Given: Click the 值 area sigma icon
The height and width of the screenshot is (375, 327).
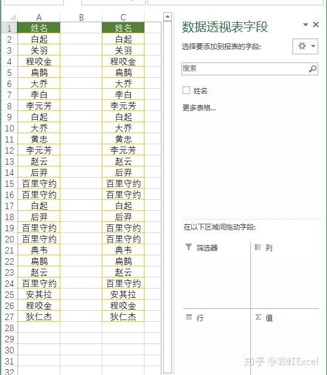Looking at the screenshot, I should click(258, 317).
